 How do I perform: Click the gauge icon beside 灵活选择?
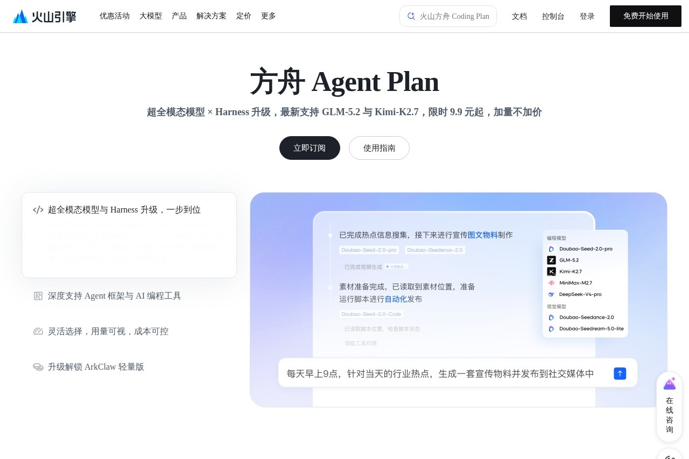(38, 331)
